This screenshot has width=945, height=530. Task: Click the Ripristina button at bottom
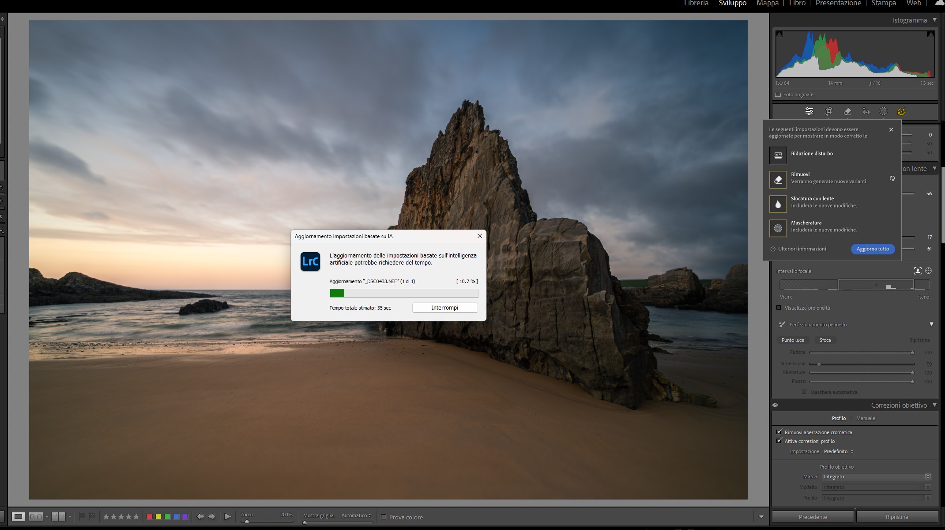coord(896,517)
